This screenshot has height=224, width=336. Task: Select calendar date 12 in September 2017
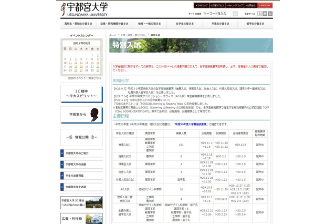pyautogui.click(x=76, y=63)
